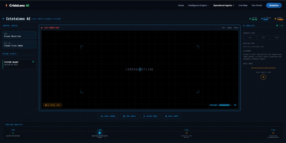Viewport: 286px width, 143px height.
Task: Click the Upload Image button
Action: [150, 116]
